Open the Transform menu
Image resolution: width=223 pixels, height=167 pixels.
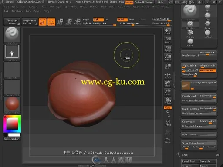(17, 11)
